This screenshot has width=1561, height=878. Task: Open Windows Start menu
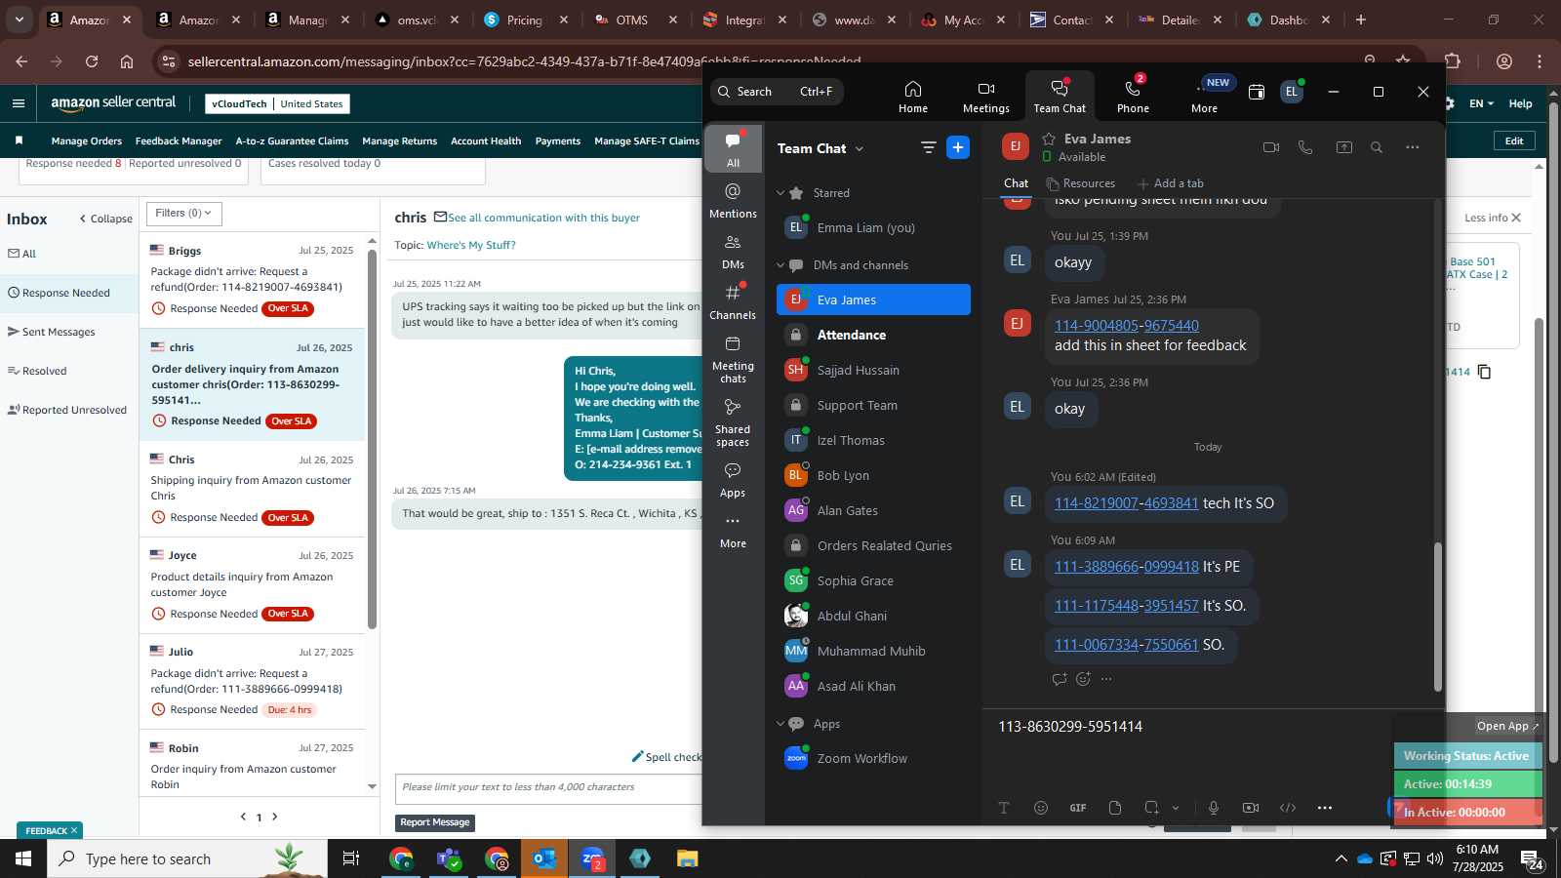[23, 858]
